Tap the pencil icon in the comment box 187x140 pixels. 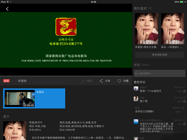[x=136, y=73]
